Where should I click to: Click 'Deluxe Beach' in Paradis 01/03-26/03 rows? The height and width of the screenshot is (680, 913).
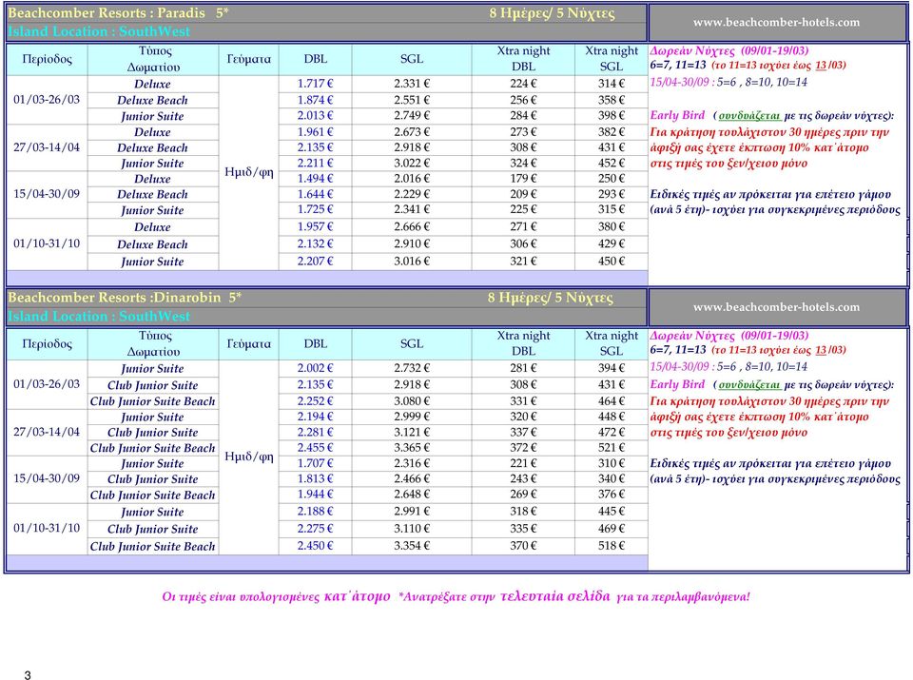coord(152,100)
